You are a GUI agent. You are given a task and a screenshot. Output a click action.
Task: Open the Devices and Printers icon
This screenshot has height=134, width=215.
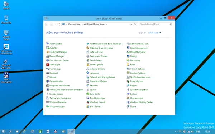point(88,56)
